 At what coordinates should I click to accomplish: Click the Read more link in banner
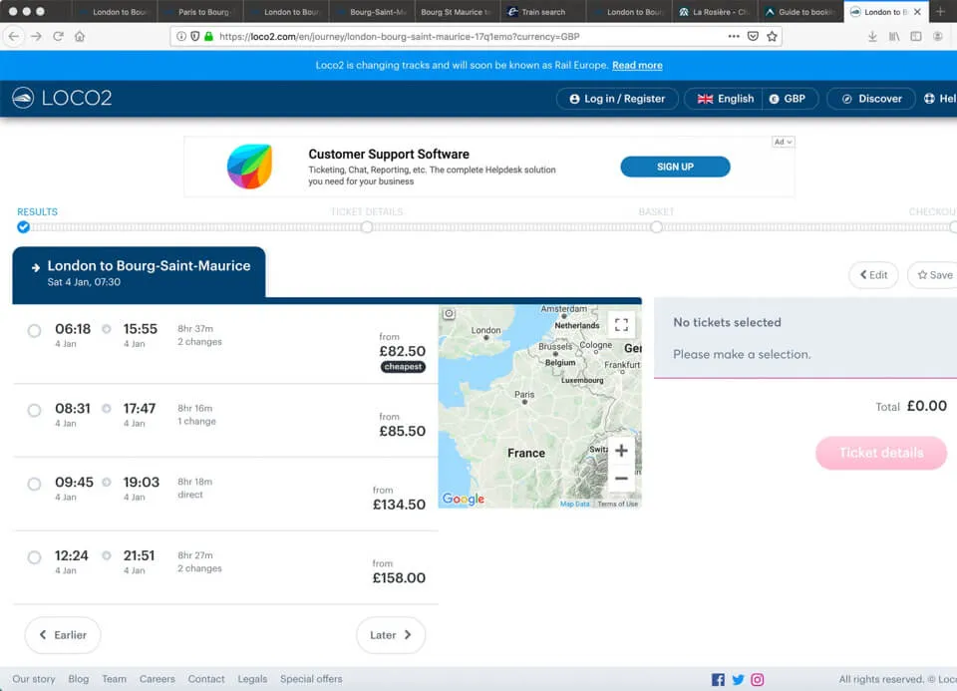tap(637, 66)
